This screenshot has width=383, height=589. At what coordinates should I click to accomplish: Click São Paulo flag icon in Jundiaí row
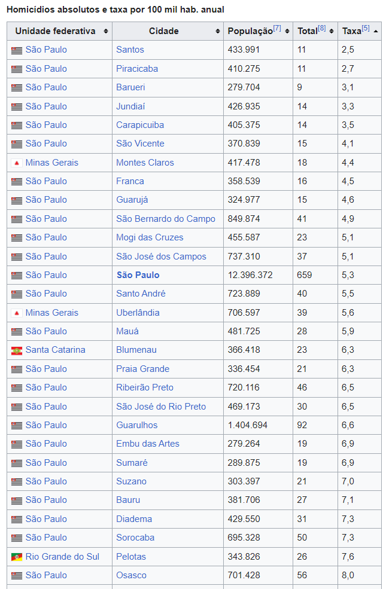pyautogui.click(x=17, y=106)
